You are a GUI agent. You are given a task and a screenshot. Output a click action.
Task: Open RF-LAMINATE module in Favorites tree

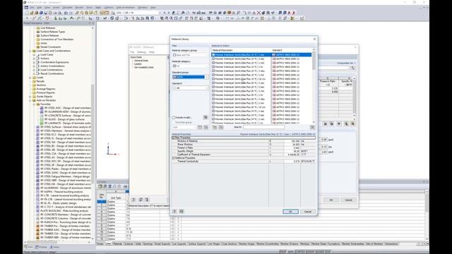[x=65, y=123]
